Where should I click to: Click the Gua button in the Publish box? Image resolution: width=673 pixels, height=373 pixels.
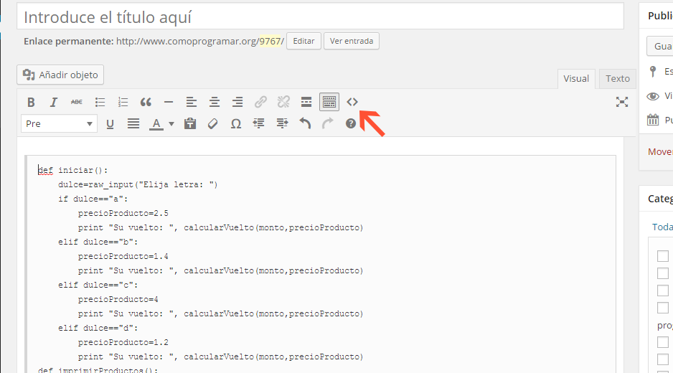click(x=660, y=46)
